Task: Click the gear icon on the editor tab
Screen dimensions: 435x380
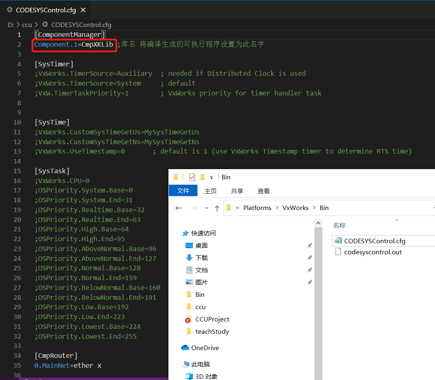Action: click(10, 10)
